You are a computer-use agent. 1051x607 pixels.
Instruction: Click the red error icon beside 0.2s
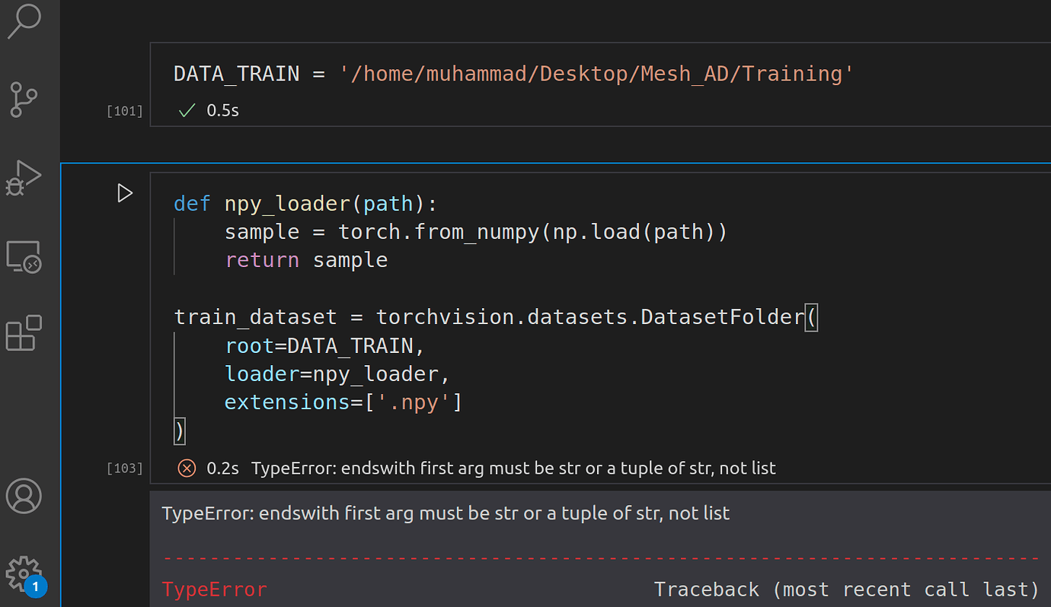(186, 468)
